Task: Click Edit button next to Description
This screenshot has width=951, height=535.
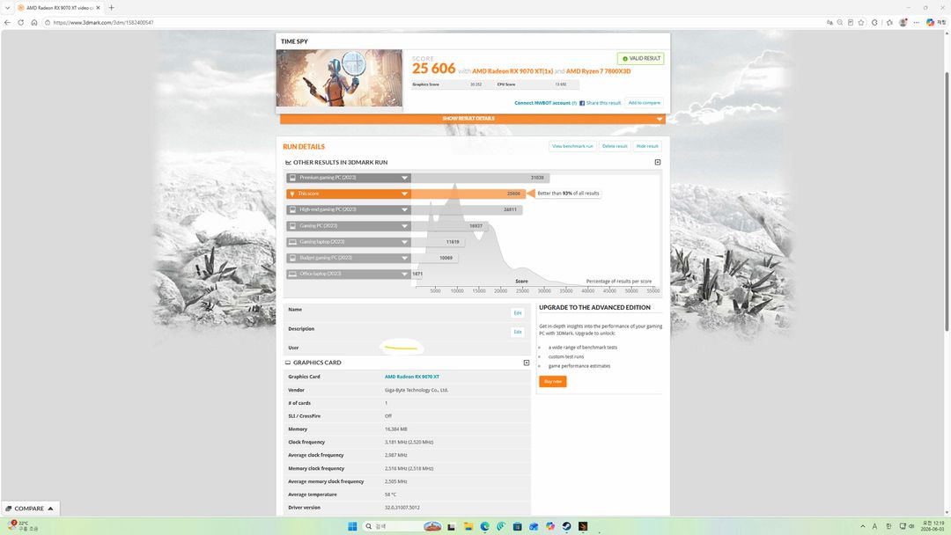Action: pyautogui.click(x=518, y=332)
